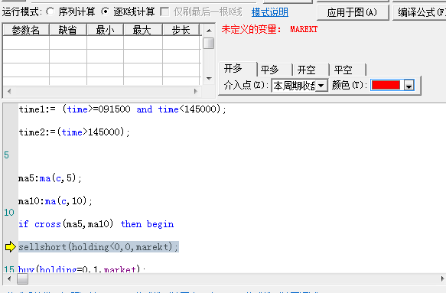Screen dimensions: 446x293
Task: Click parameter table scroll-down arrow
Action: tap(209, 79)
